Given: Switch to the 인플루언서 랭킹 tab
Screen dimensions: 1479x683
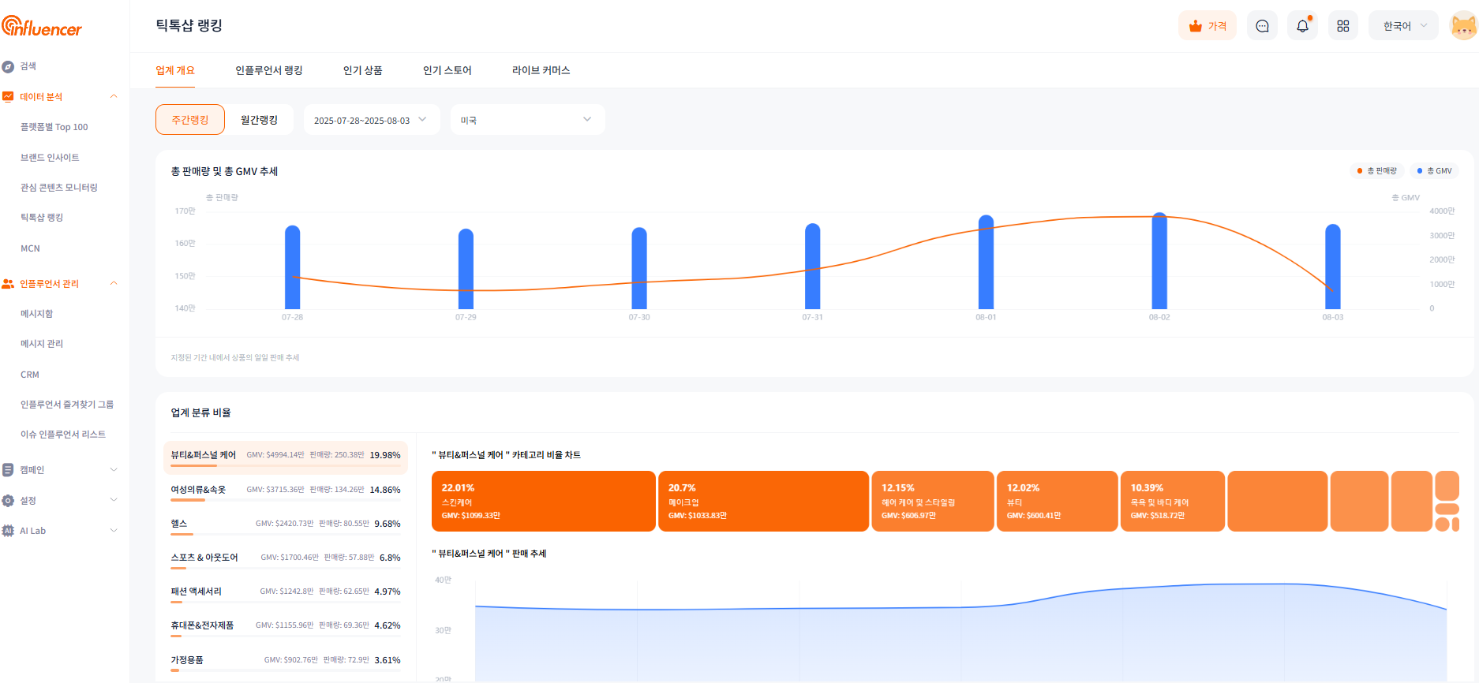Looking at the screenshot, I should 268,70.
